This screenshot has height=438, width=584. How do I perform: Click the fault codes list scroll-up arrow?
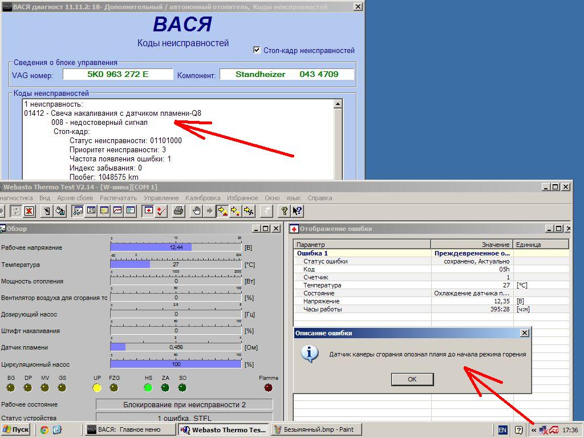click(338, 104)
